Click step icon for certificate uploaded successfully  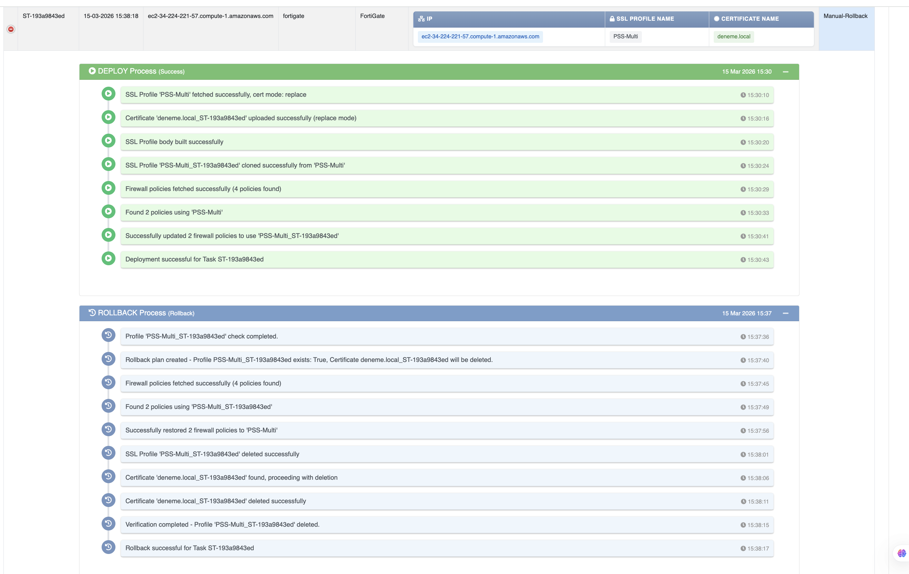(x=108, y=117)
